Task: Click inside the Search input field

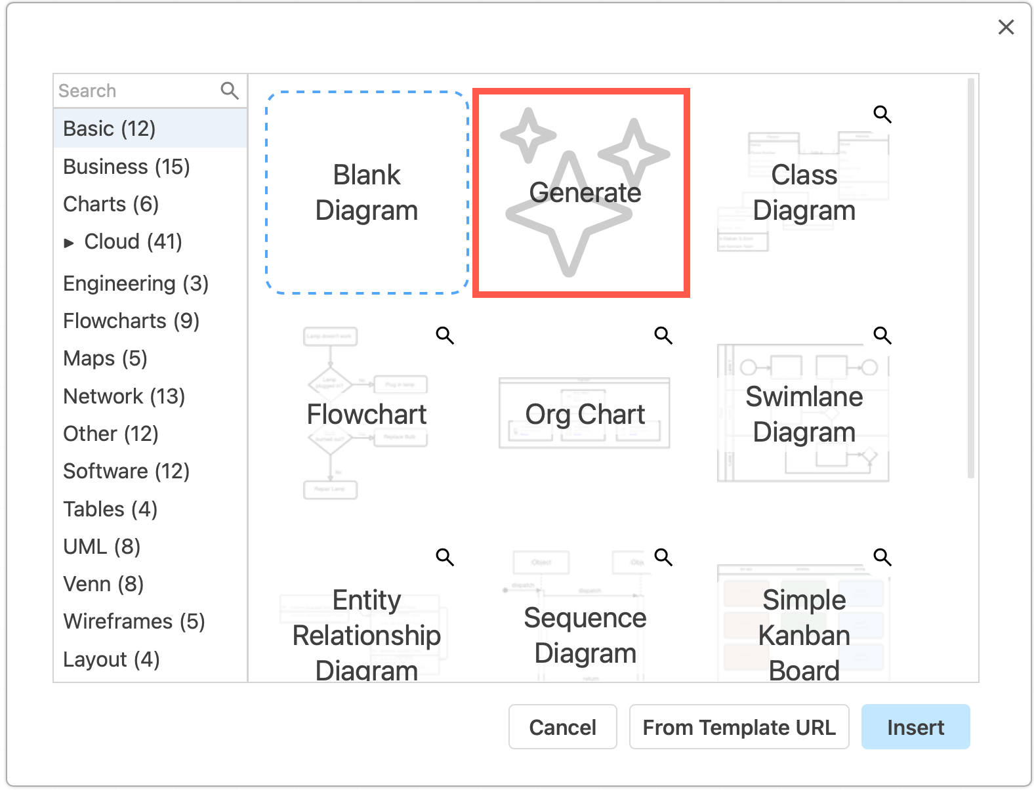Action: click(131, 90)
